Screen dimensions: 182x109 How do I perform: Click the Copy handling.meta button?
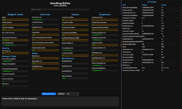tap(49, 94)
